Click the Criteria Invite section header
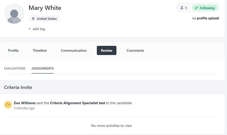 [x=18, y=87]
